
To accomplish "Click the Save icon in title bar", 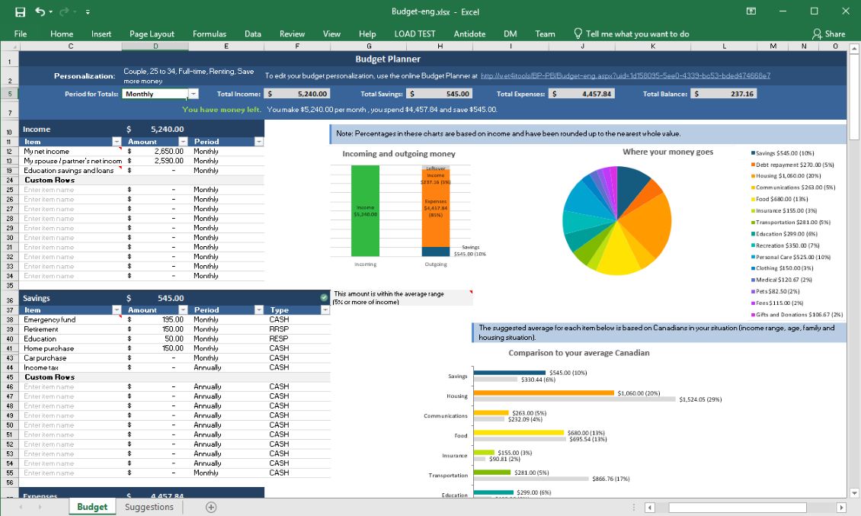I will (x=20, y=11).
